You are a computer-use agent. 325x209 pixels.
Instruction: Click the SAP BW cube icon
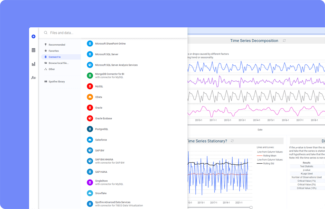coord(90,150)
